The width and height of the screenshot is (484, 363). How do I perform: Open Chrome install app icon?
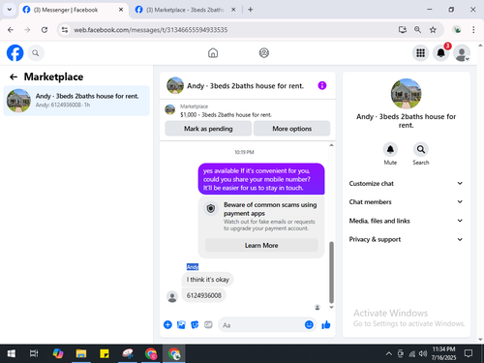coord(403,30)
